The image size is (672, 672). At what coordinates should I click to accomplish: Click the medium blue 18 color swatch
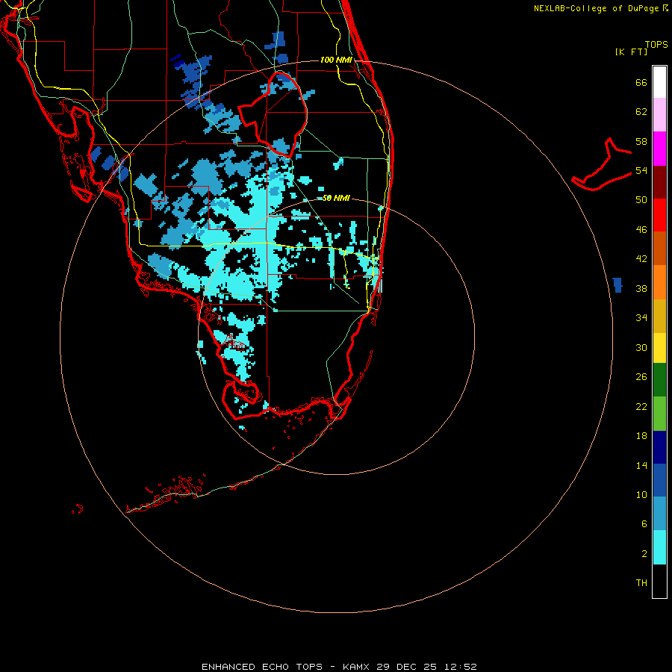tap(659, 480)
